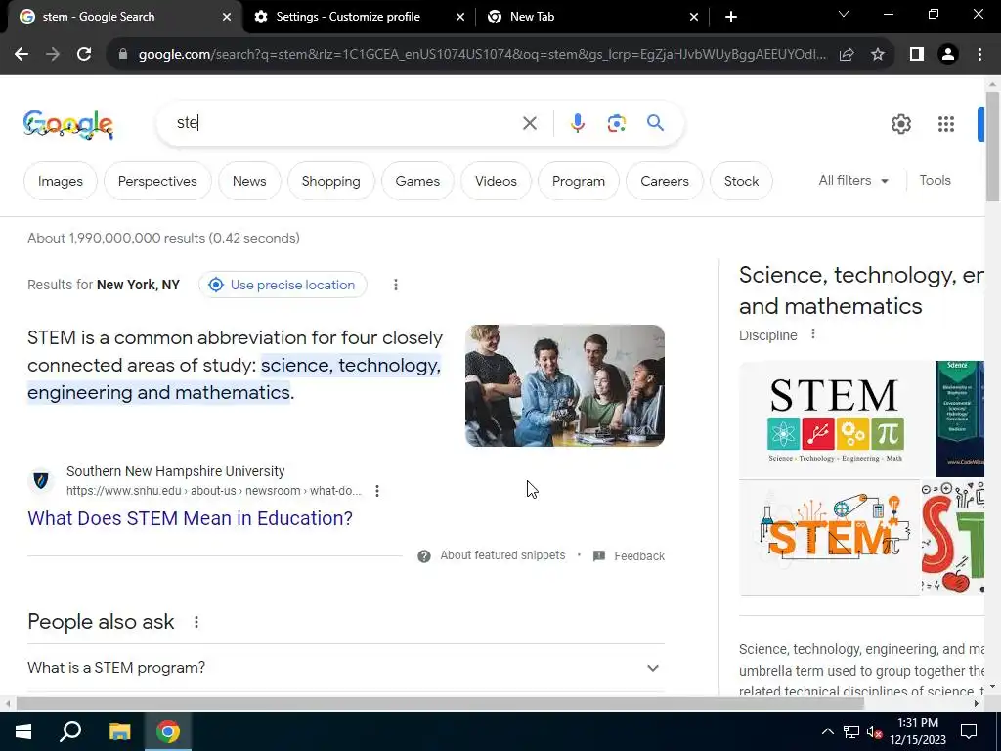
Task: Open featured snippet students photo
Action: click(565, 385)
